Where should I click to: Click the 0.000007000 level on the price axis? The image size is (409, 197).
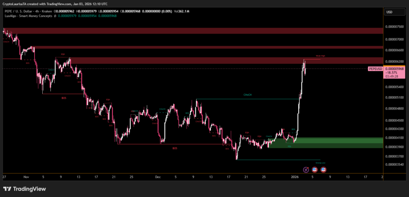pyautogui.click(x=394, y=39)
